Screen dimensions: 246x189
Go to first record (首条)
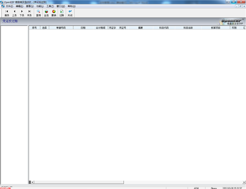point(7,13)
